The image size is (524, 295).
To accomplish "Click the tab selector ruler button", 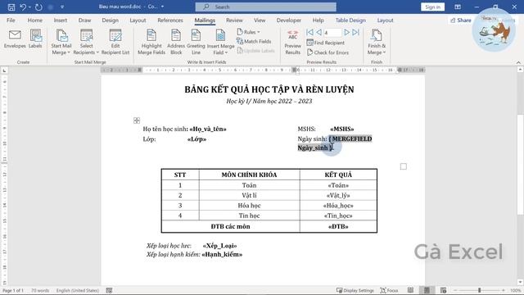I will click(4, 70).
